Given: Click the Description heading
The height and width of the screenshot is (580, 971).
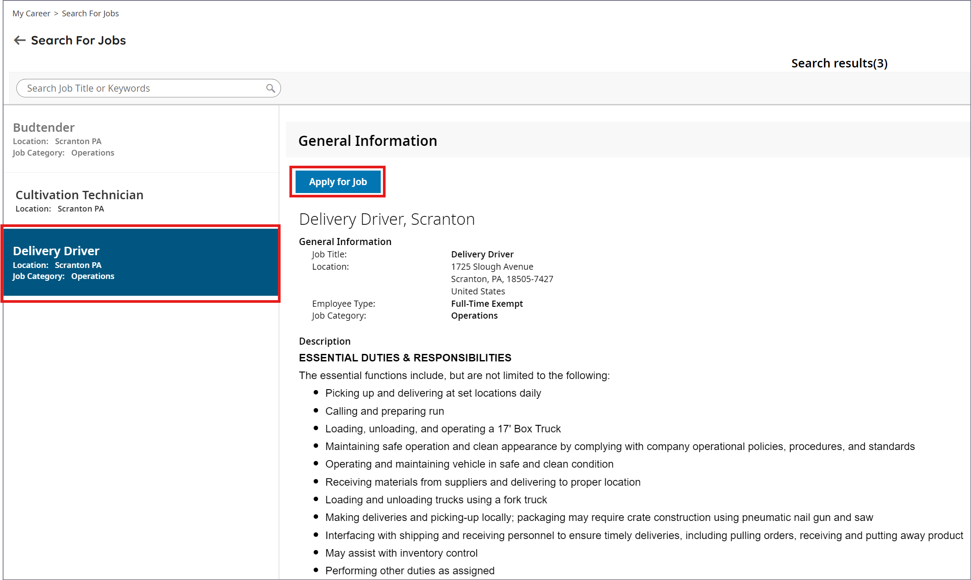Looking at the screenshot, I should pyautogui.click(x=324, y=342).
